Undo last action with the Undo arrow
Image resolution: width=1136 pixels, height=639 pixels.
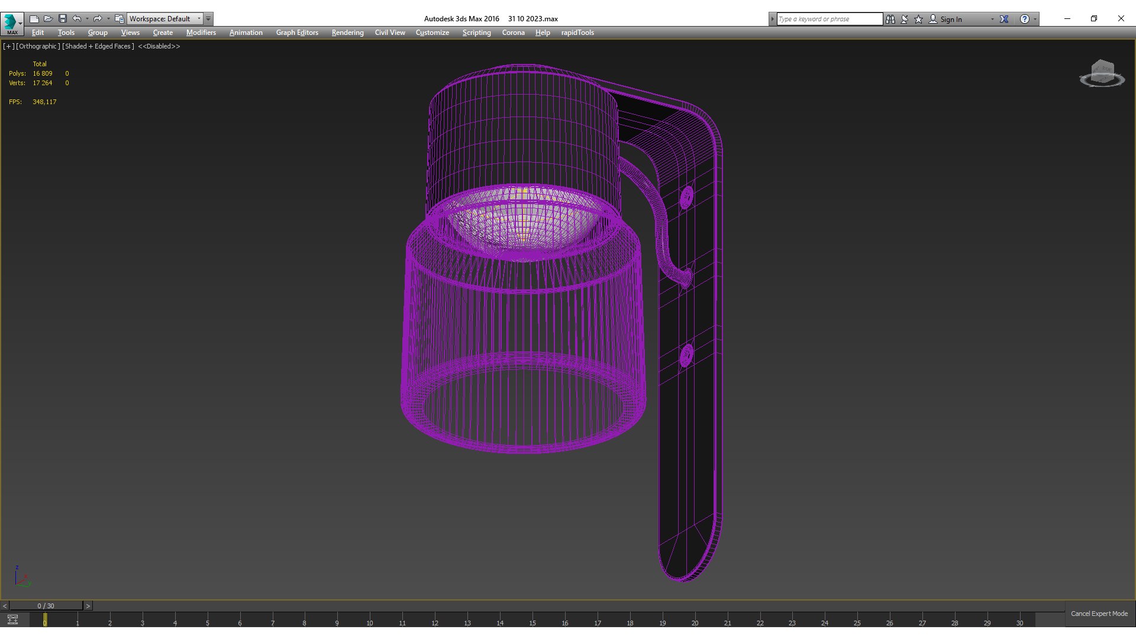[77, 19]
